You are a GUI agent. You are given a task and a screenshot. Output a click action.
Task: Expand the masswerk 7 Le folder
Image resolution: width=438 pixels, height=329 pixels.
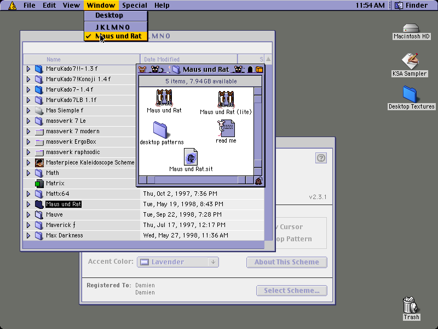click(28, 121)
